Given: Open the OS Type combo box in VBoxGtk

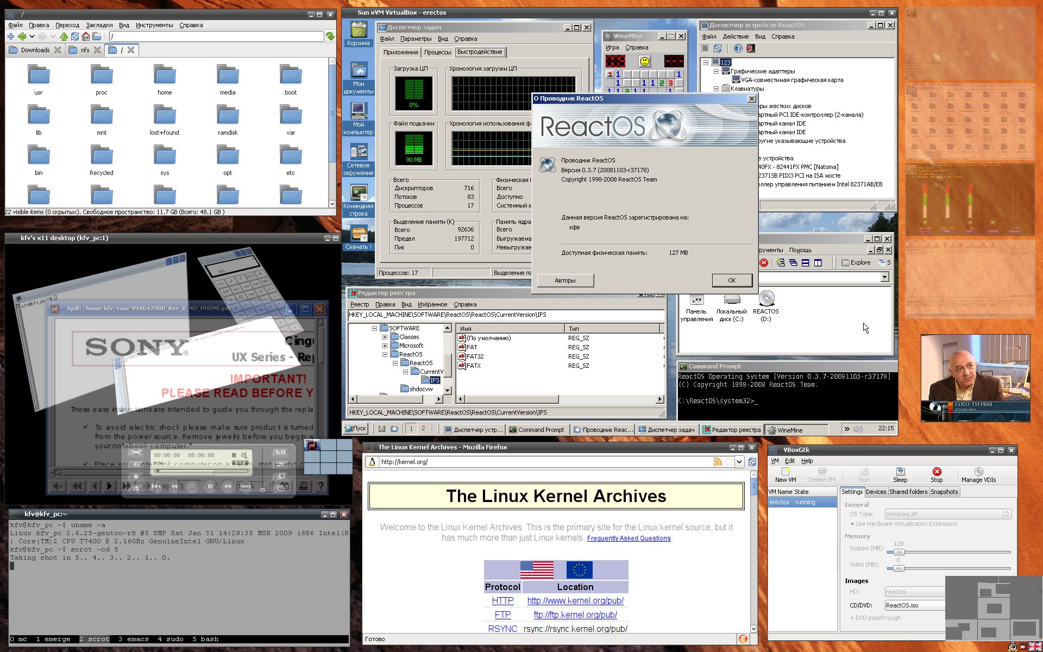Looking at the screenshot, I should [947, 514].
